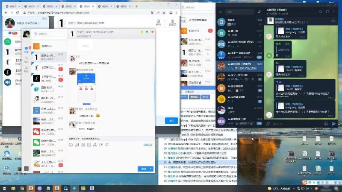342x192 pixels.
Task: Switch to groups icon in front chat sidebar
Action: 26,69
